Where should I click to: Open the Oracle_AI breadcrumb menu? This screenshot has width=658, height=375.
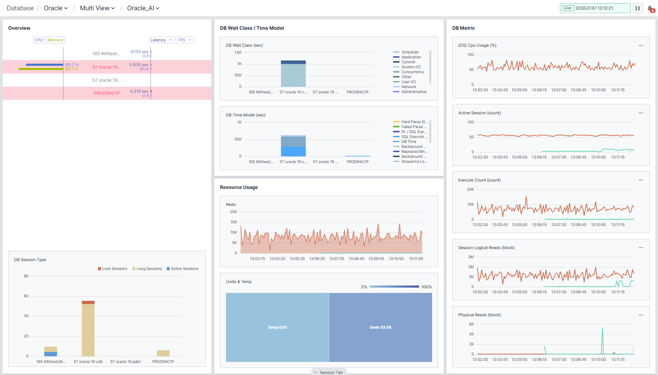click(143, 8)
